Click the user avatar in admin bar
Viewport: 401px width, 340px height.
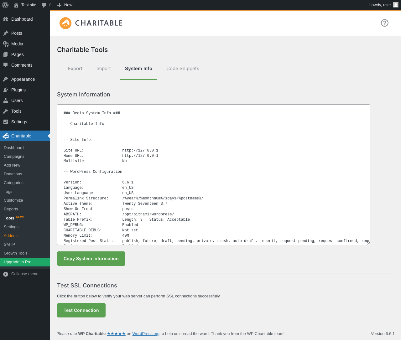[396, 5]
